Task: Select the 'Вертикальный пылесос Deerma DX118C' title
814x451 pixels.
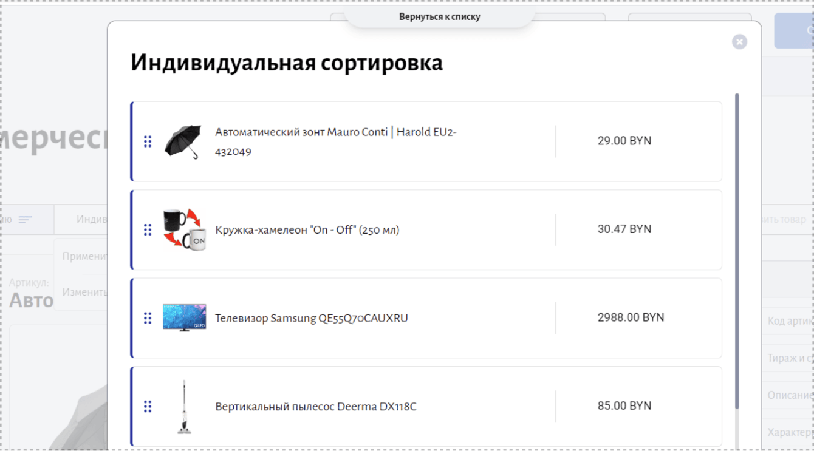Action: tap(316, 406)
